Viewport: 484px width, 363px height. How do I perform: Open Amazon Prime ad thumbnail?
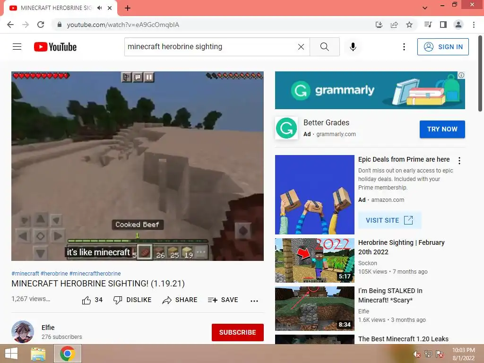click(314, 194)
